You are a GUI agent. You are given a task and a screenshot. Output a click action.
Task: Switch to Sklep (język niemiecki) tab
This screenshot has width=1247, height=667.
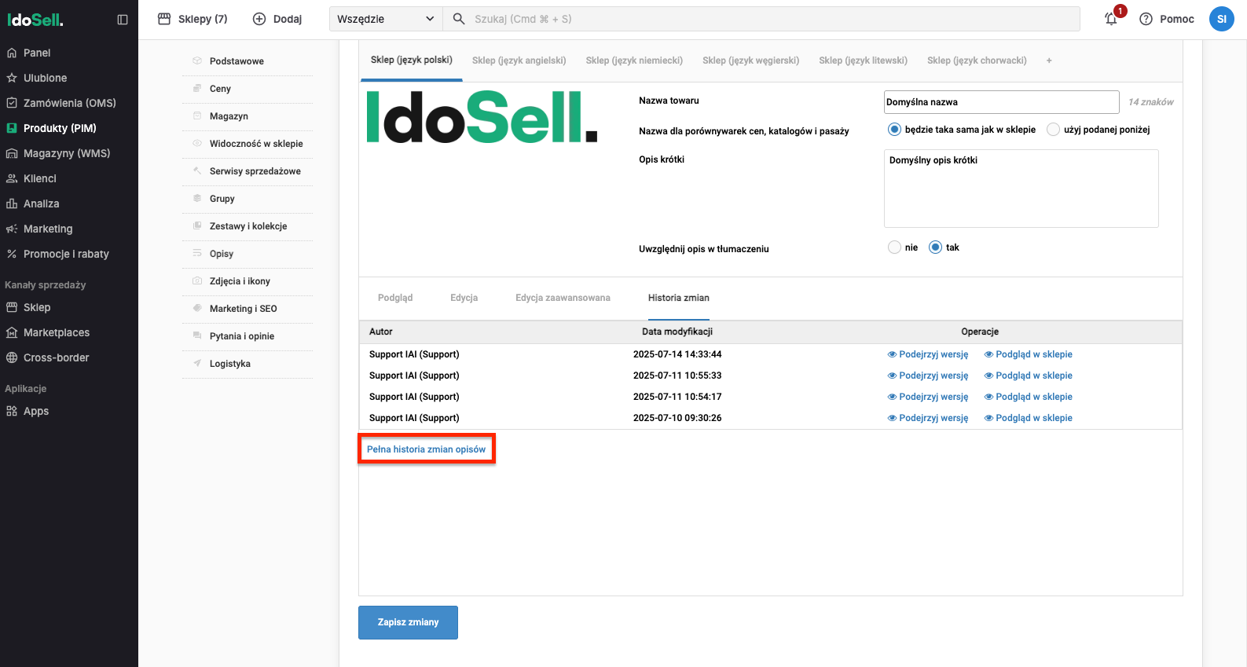point(634,60)
